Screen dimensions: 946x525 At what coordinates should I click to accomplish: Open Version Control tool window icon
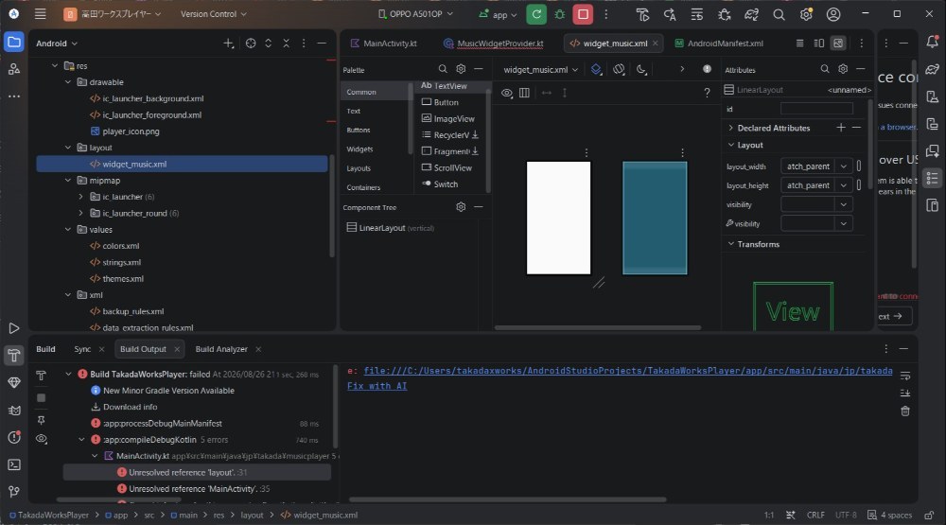point(14,492)
